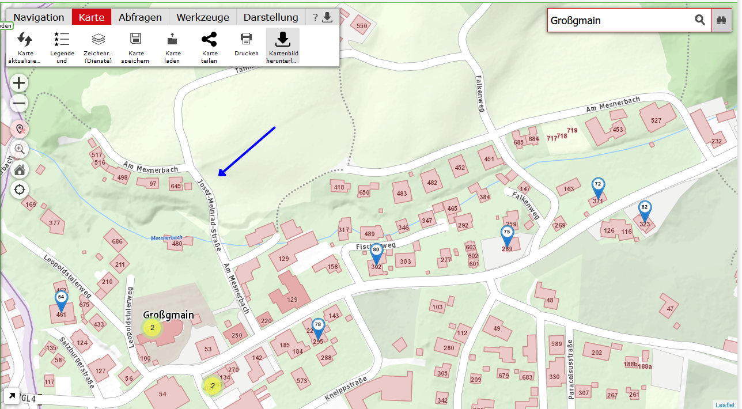
Task: Click Kartenbild herunterladen download icon
Action: click(x=282, y=39)
